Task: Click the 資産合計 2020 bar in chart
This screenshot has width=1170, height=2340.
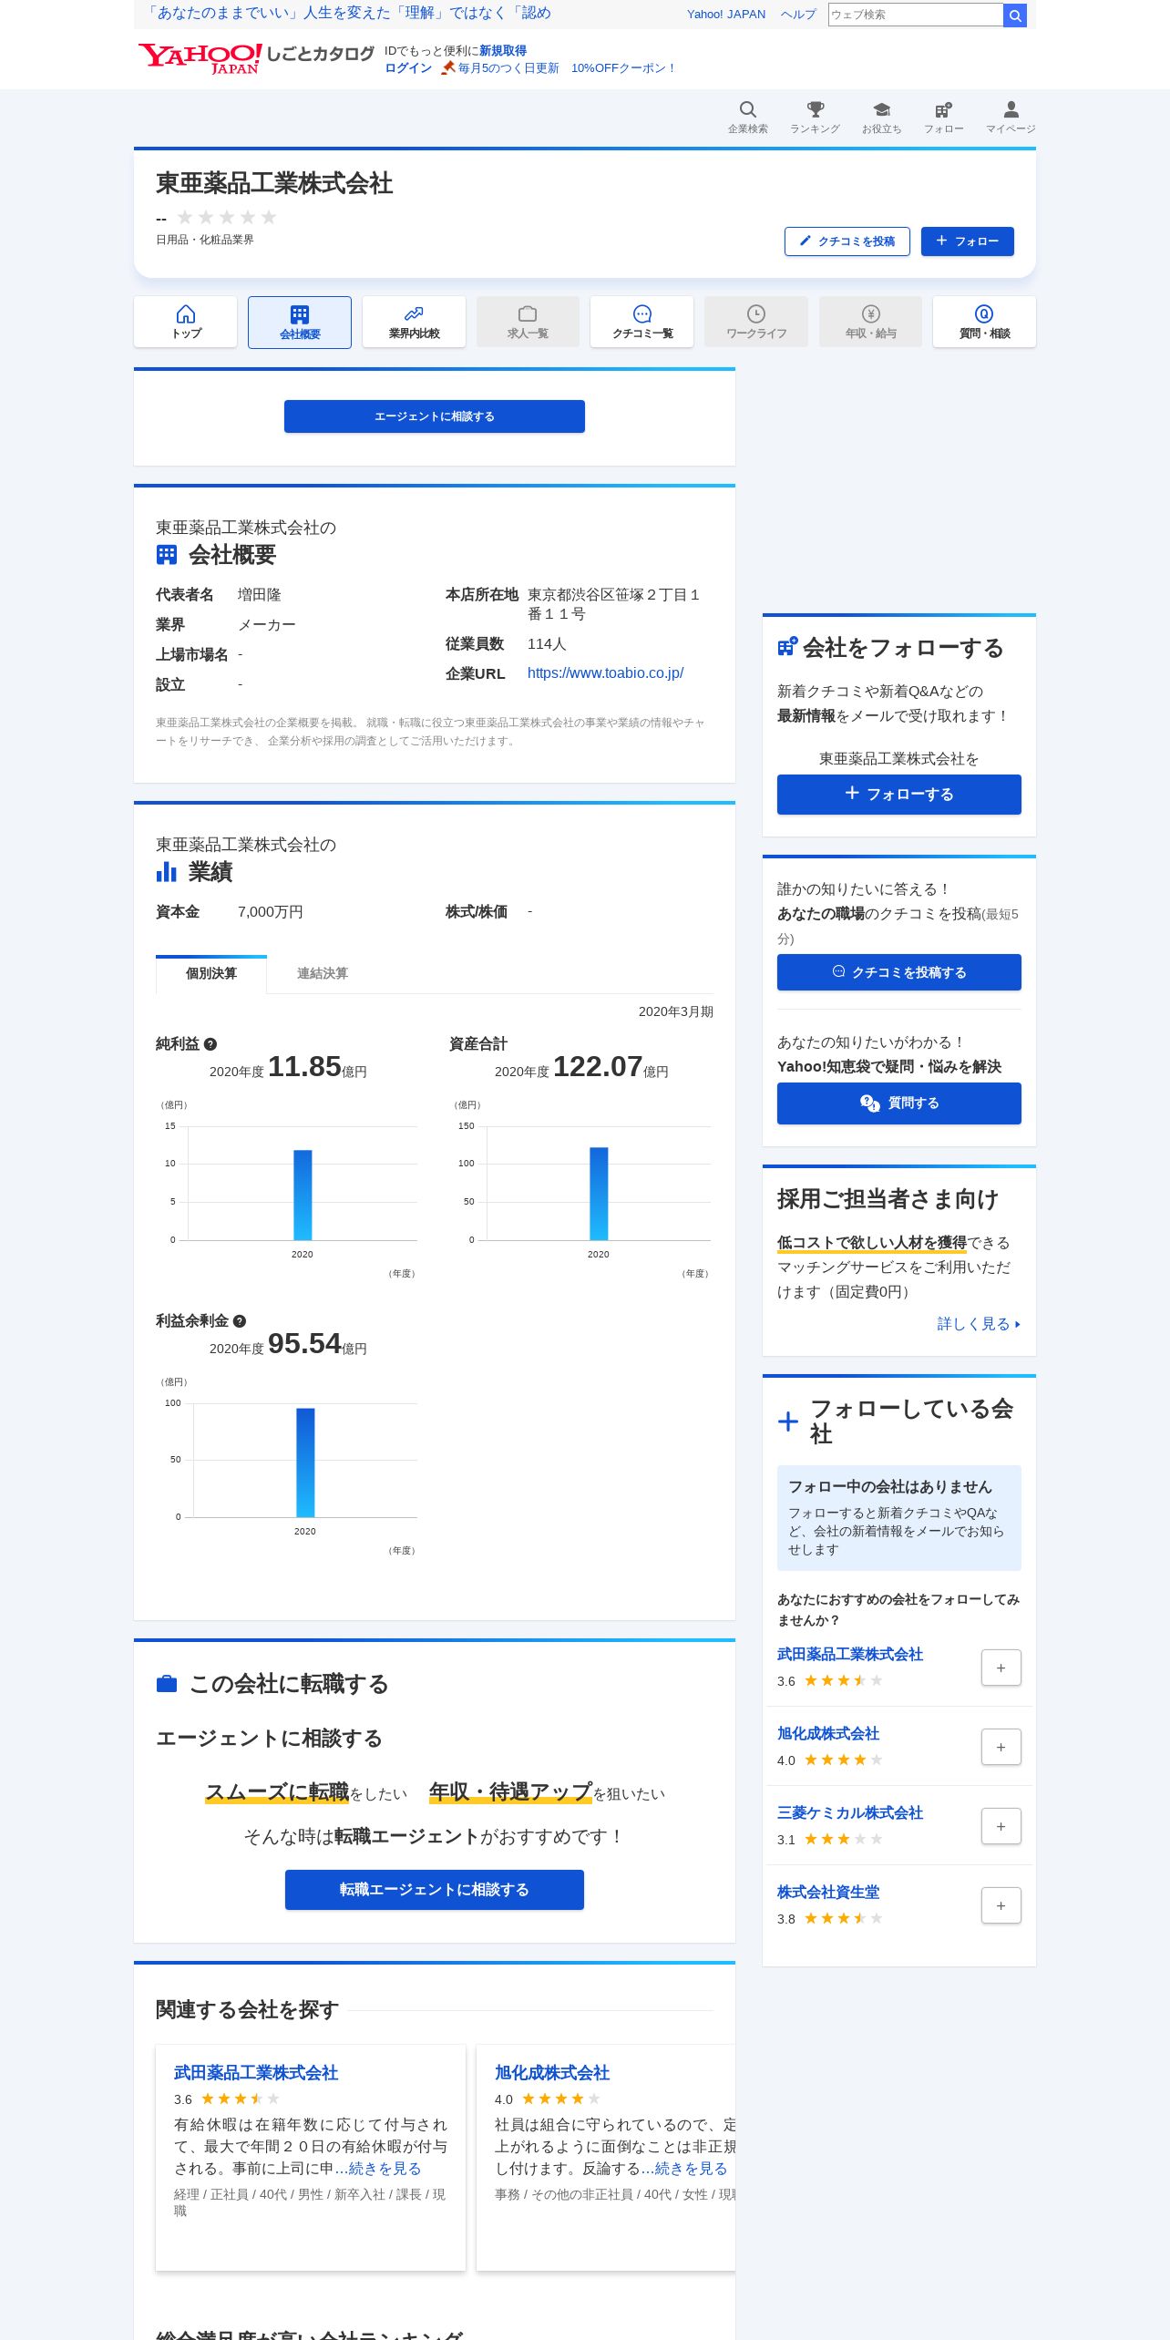Action: click(x=599, y=1194)
